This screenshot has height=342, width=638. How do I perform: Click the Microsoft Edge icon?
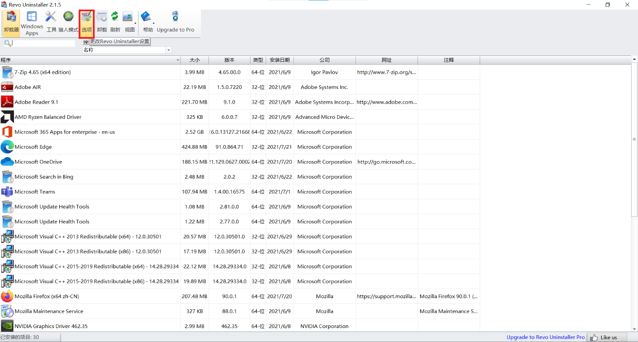[x=7, y=147]
